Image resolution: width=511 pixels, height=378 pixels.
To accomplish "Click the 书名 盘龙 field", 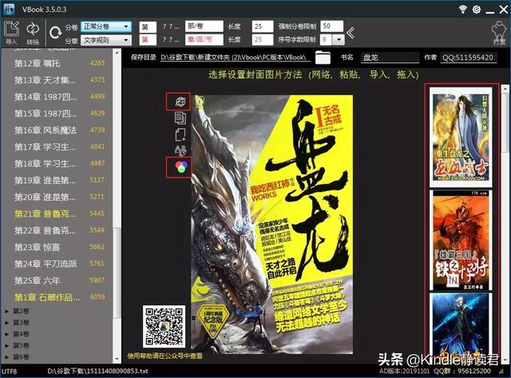I will (x=390, y=58).
